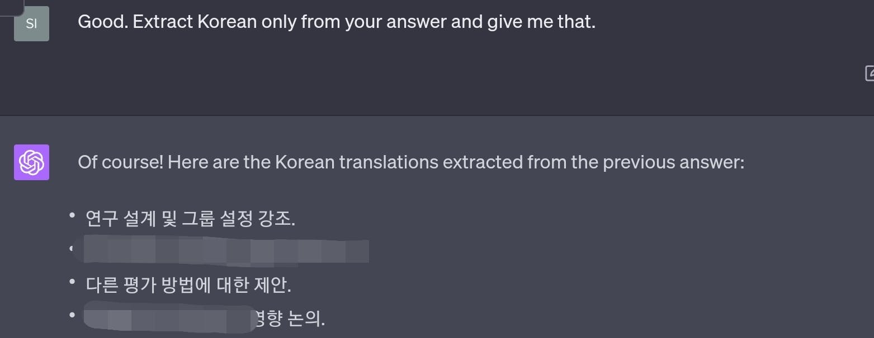Click the blurred second bullet item
Viewport: 874px width, 338px height.
[226, 249]
